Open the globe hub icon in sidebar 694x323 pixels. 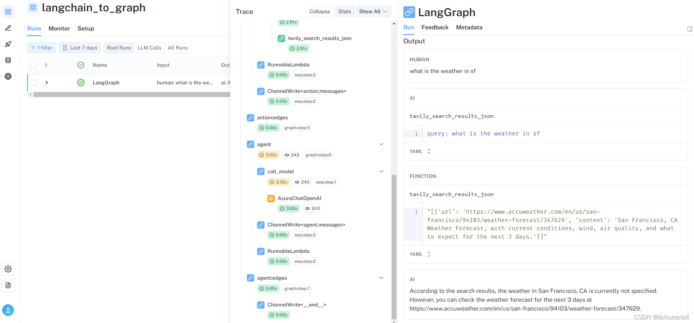pyautogui.click(x=8, y=76)
